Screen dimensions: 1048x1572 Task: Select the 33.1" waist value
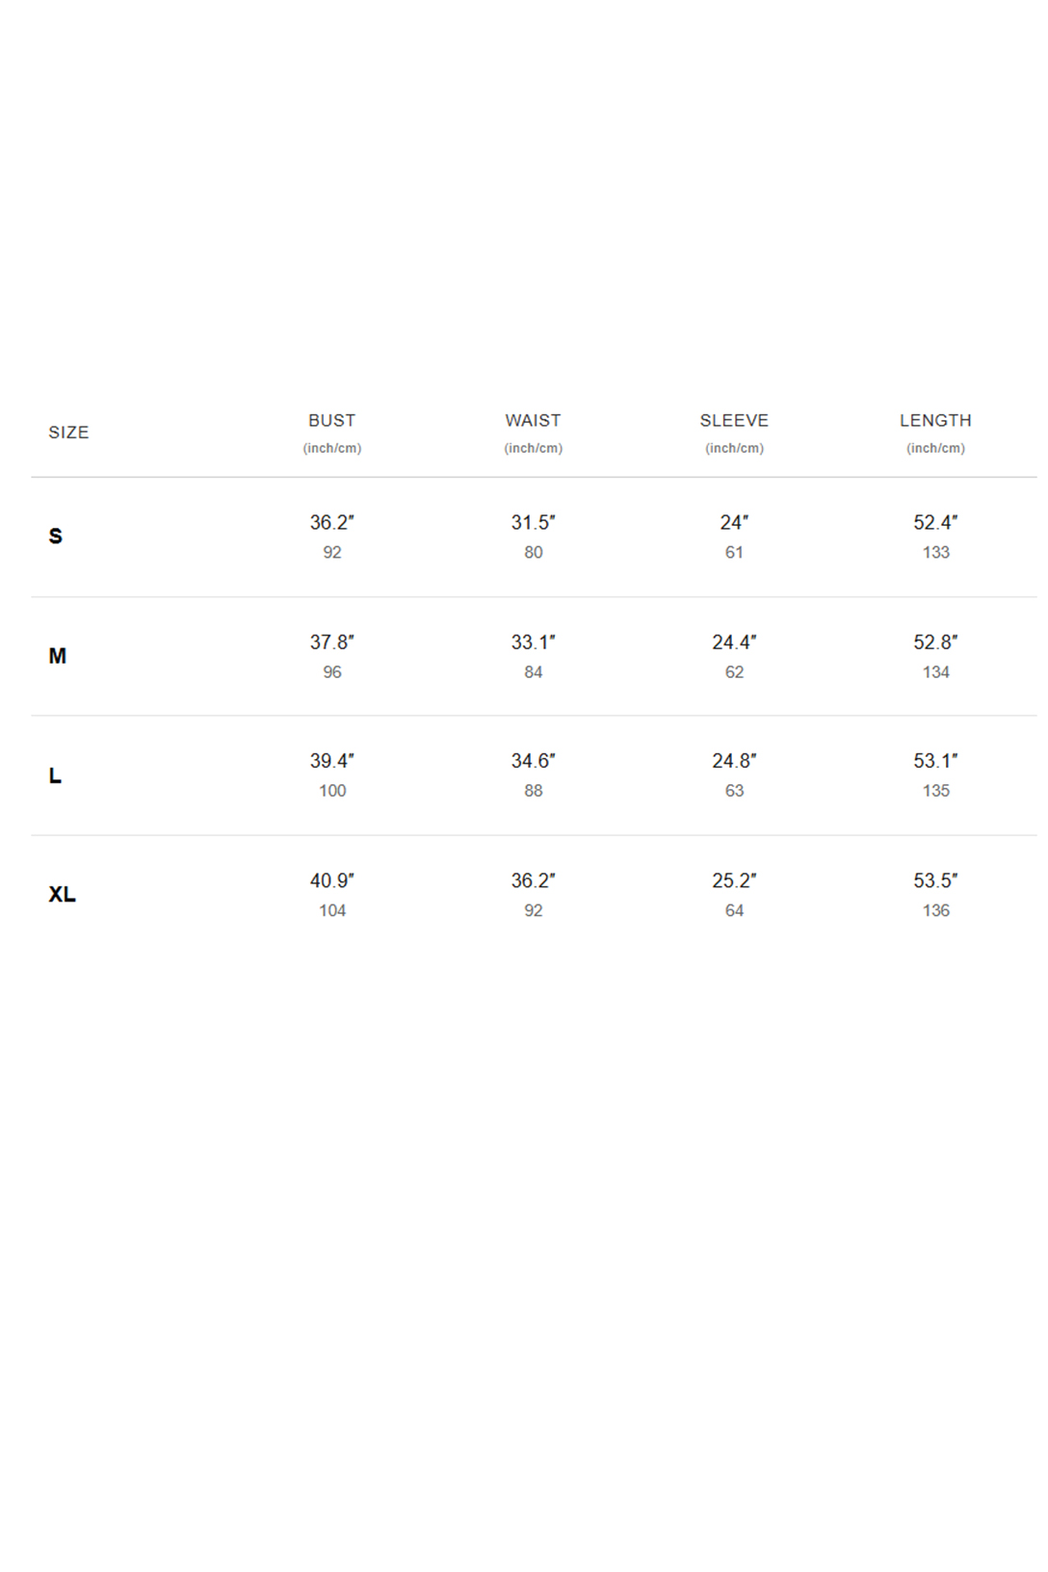[533, 642]
